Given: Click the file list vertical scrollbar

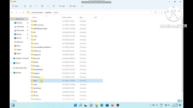Looking at the screenshot, I should tap(182, 55).
